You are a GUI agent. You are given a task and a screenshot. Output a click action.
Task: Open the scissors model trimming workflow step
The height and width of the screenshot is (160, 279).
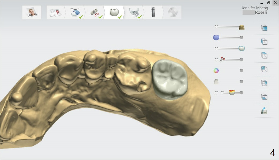click(95, 12)
